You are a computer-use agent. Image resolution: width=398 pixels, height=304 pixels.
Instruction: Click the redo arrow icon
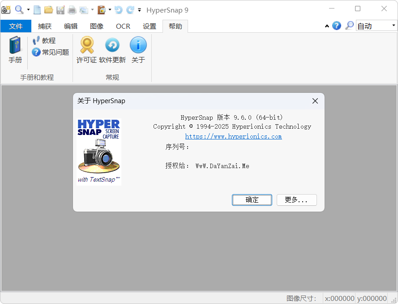[130, 10]
